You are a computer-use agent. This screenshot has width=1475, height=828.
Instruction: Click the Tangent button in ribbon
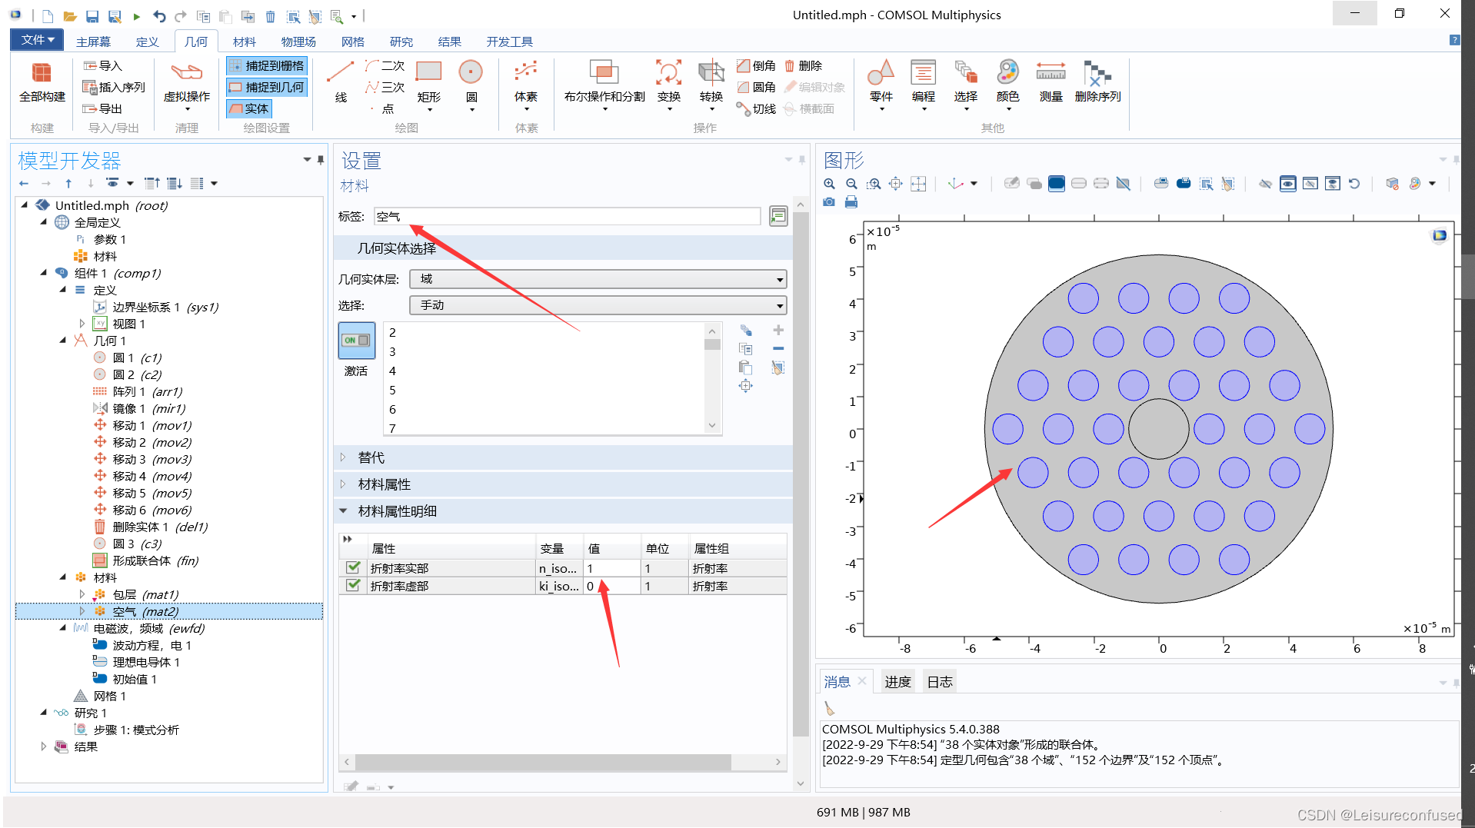coord(756,109)
